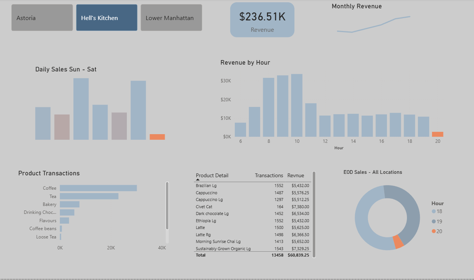Viewport: 474px width, 280px height.
Task: Choose the Lower Manhattan location button
Action: 171,18
